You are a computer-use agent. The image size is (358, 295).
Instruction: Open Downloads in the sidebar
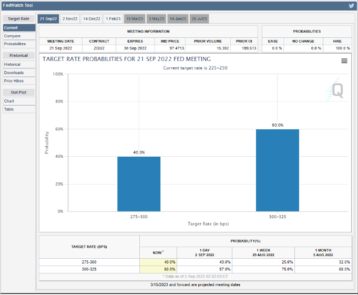pos(19,73)
